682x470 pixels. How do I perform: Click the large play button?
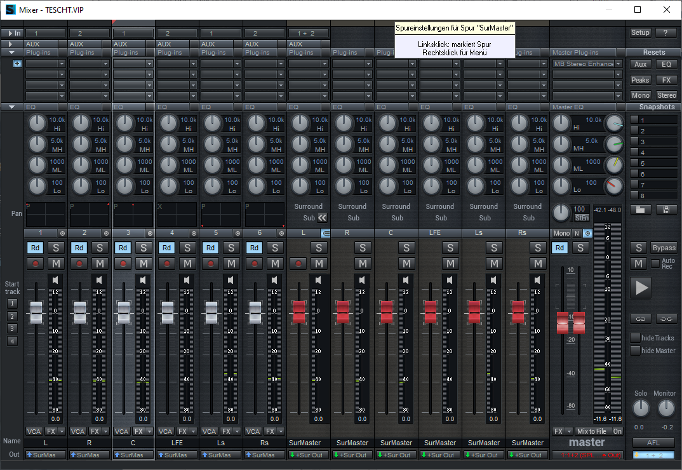click(641, 288)
